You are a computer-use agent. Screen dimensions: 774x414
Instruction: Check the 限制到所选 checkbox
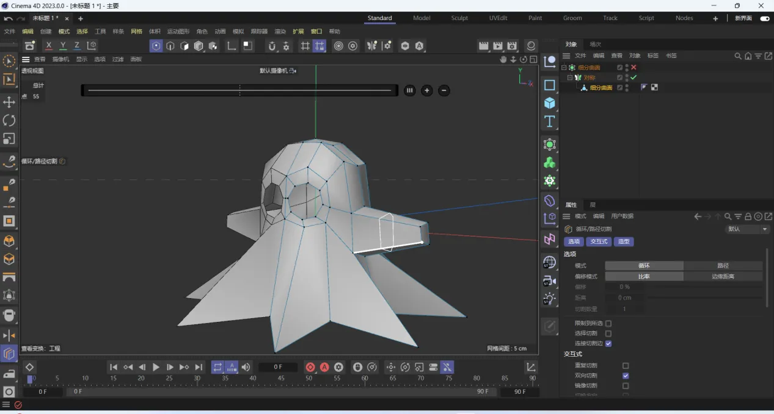608,323
